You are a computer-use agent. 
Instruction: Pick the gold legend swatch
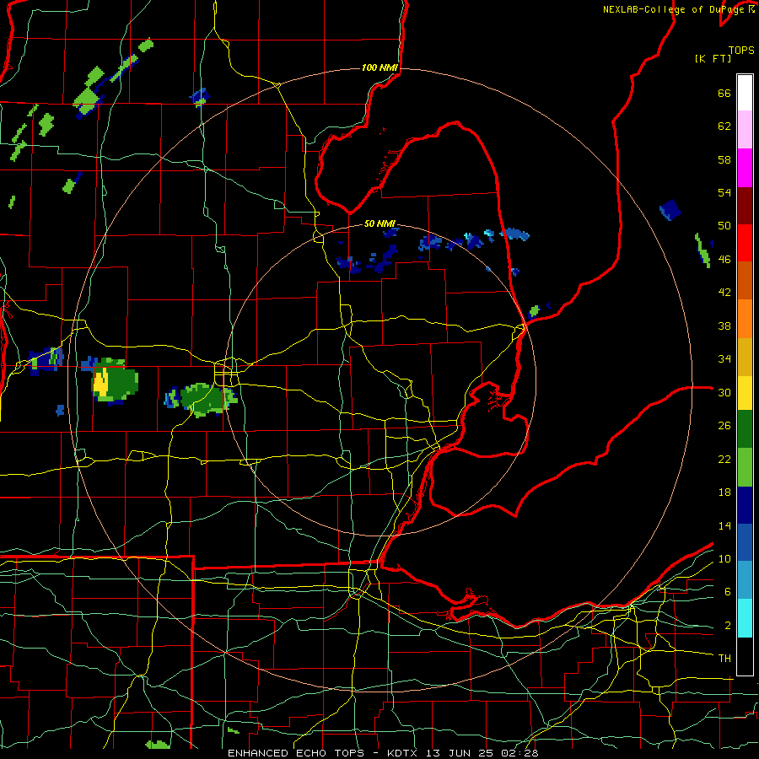[745, 357]
